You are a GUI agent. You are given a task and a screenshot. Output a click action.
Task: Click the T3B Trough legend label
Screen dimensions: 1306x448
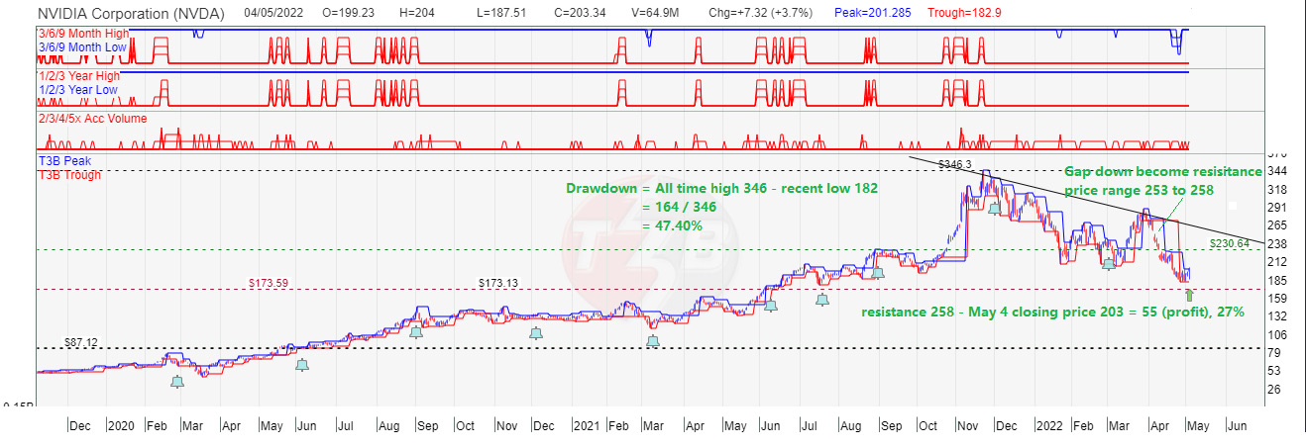[72, 173]
